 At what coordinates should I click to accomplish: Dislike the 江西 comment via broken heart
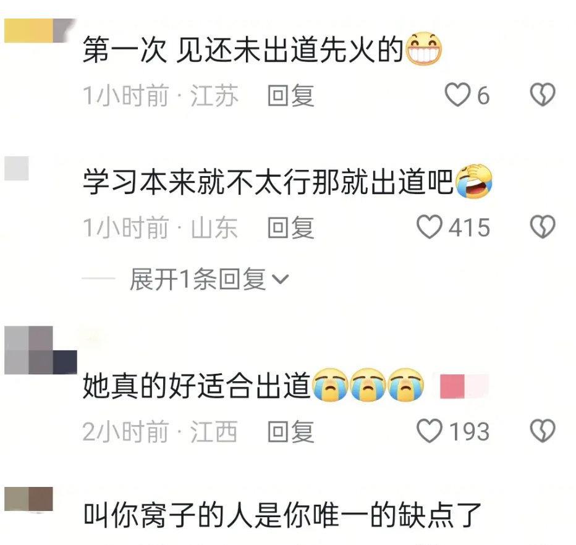pos(543,431)
